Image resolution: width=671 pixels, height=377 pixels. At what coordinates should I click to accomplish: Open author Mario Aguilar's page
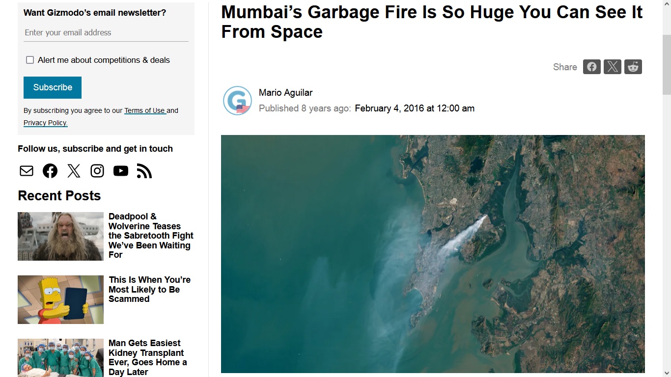(285, 92)
